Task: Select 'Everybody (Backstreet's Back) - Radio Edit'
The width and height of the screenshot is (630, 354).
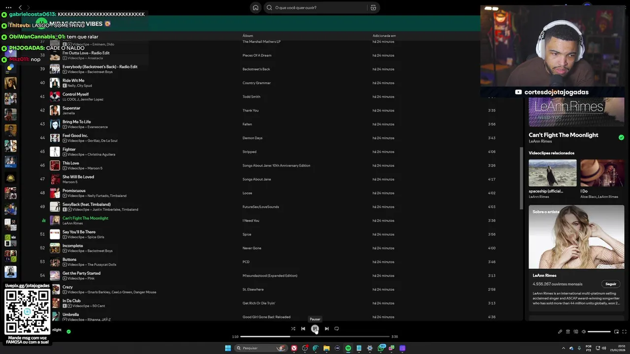Action: (100, 67)
